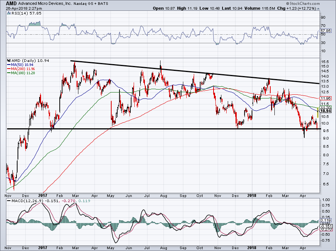Click May on the price chart date axis
This screenshot has width=336, height=251.
[x=111, y=195]
